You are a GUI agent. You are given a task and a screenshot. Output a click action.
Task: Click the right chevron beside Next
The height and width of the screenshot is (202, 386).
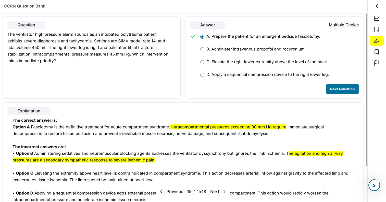224,191
